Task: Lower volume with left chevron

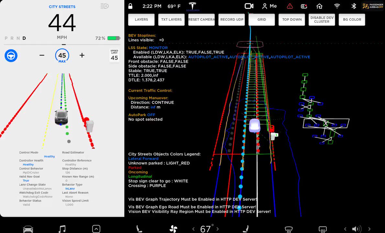Action: [345, 229]
